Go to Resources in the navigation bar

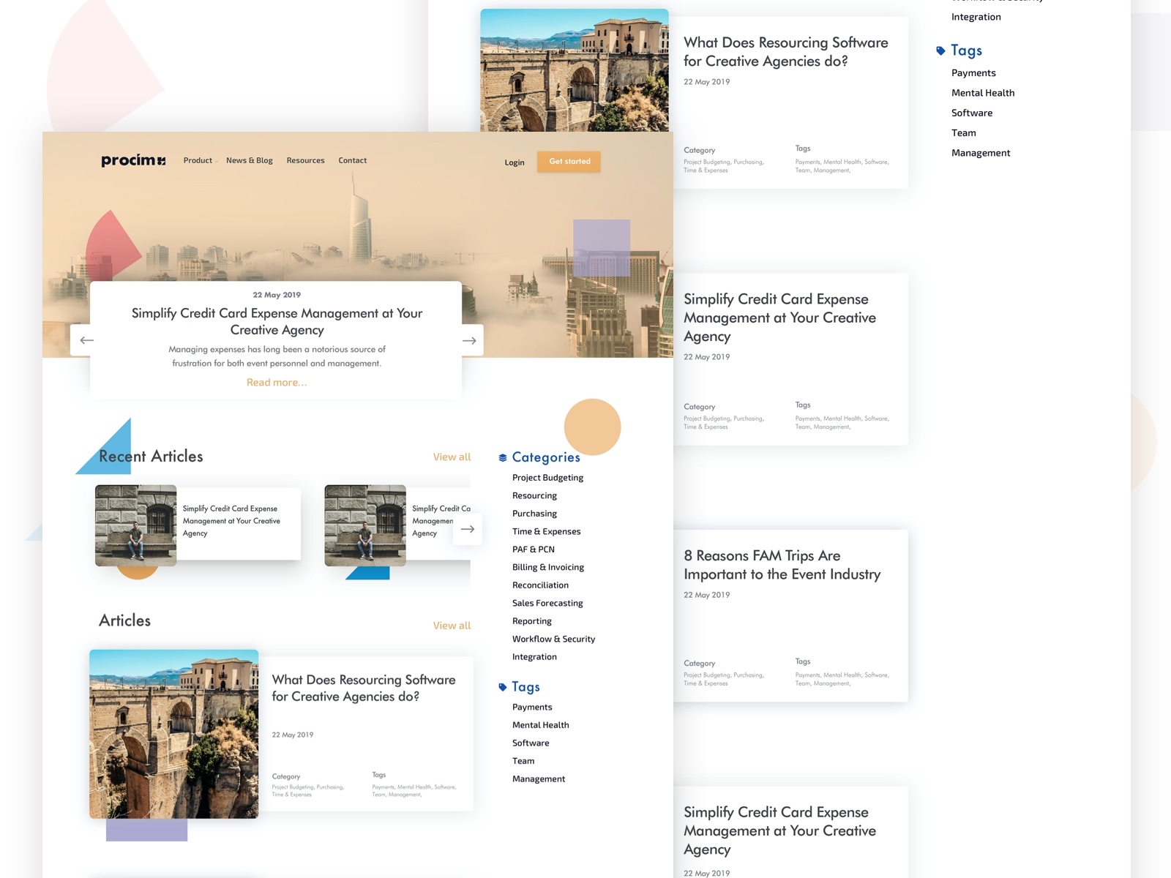tap(305, 160)
